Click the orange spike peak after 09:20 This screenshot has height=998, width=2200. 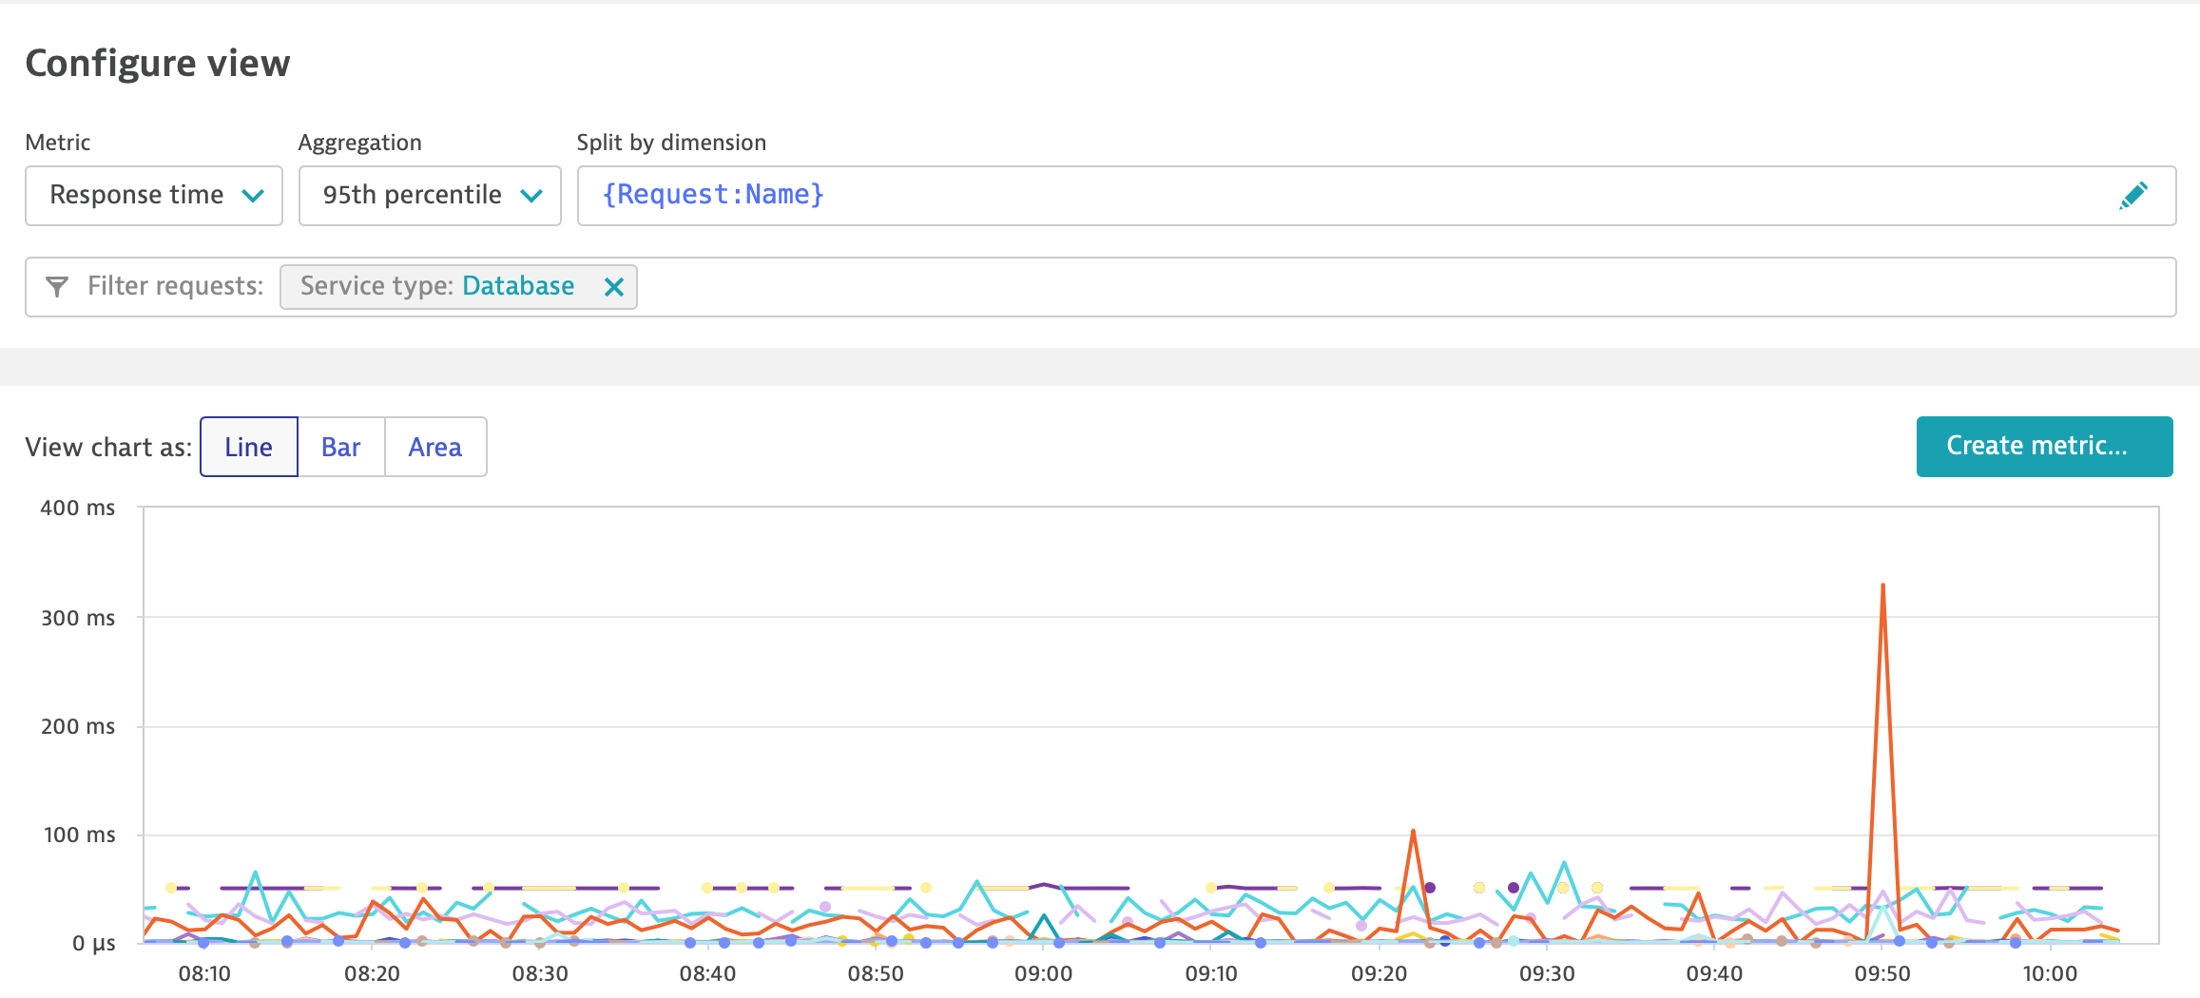(1413, 832)
